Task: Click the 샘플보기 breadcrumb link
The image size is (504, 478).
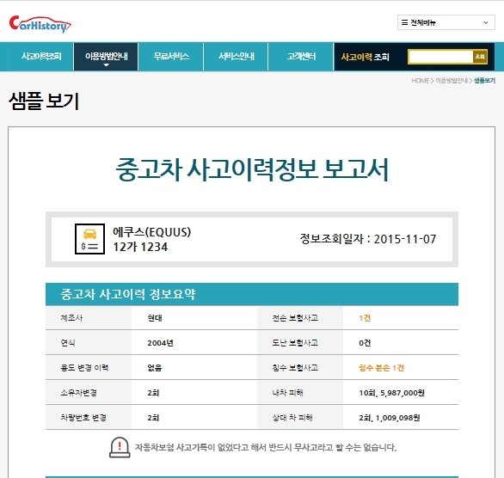Action: pyautogui.click(x=484, y=81)
